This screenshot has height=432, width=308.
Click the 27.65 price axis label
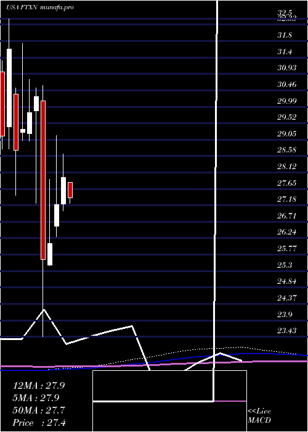287,183
